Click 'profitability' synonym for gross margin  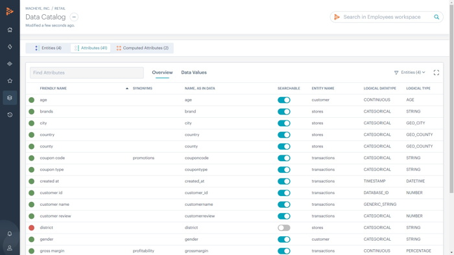click(143, 250)
